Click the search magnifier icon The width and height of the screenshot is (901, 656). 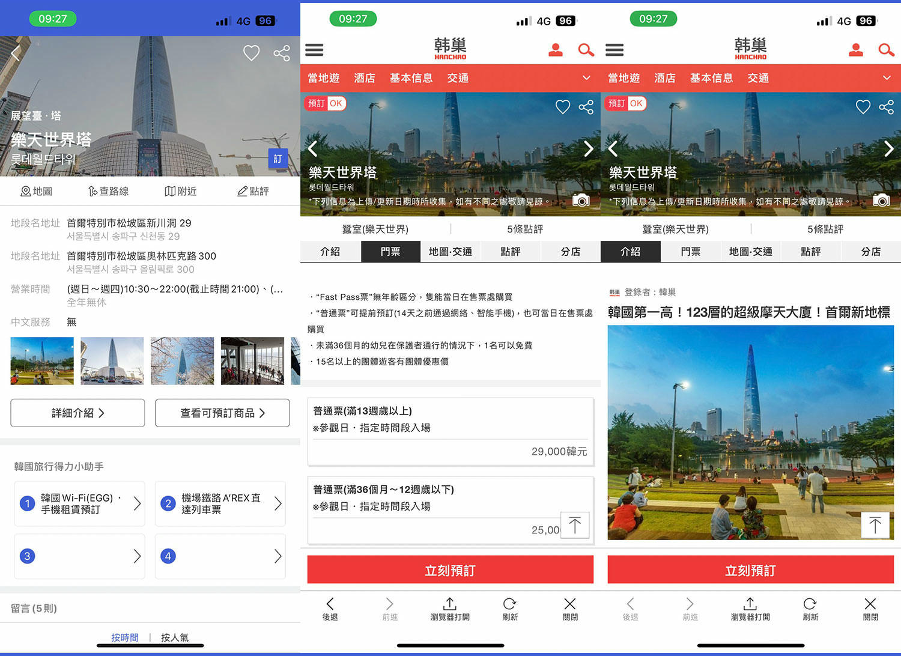coord(586,50)
